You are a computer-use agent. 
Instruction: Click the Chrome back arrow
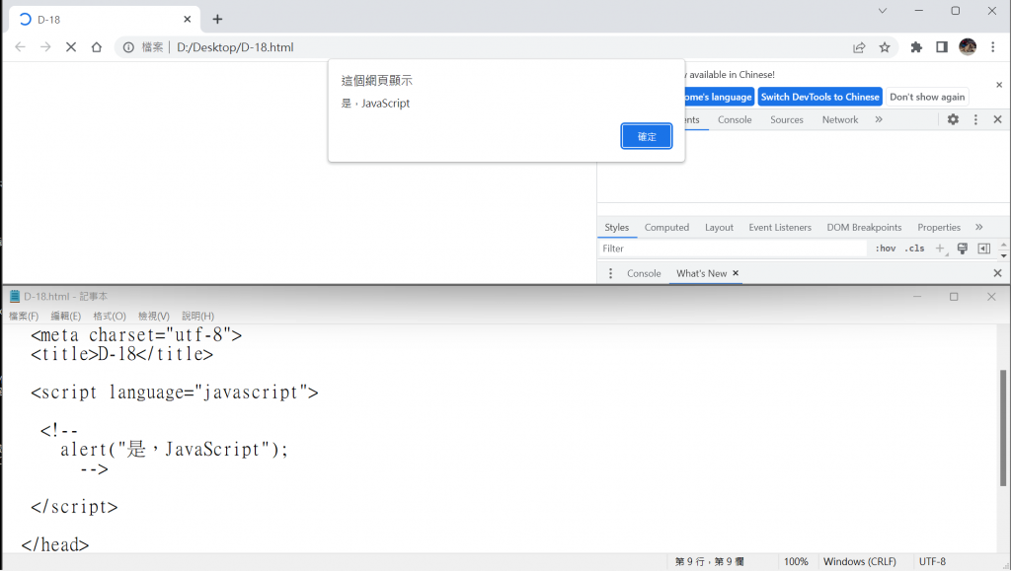[x=20, y=47]
